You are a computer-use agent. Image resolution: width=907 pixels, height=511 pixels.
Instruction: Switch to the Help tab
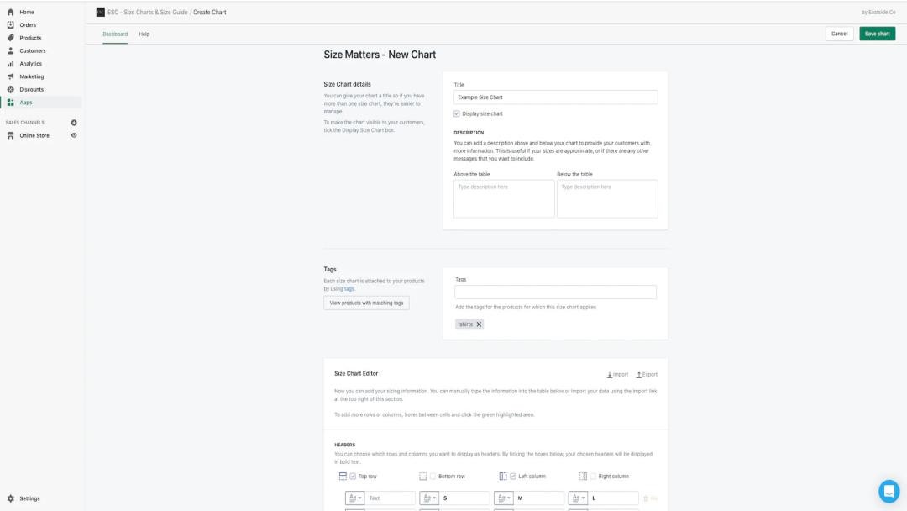coord(144,34)
